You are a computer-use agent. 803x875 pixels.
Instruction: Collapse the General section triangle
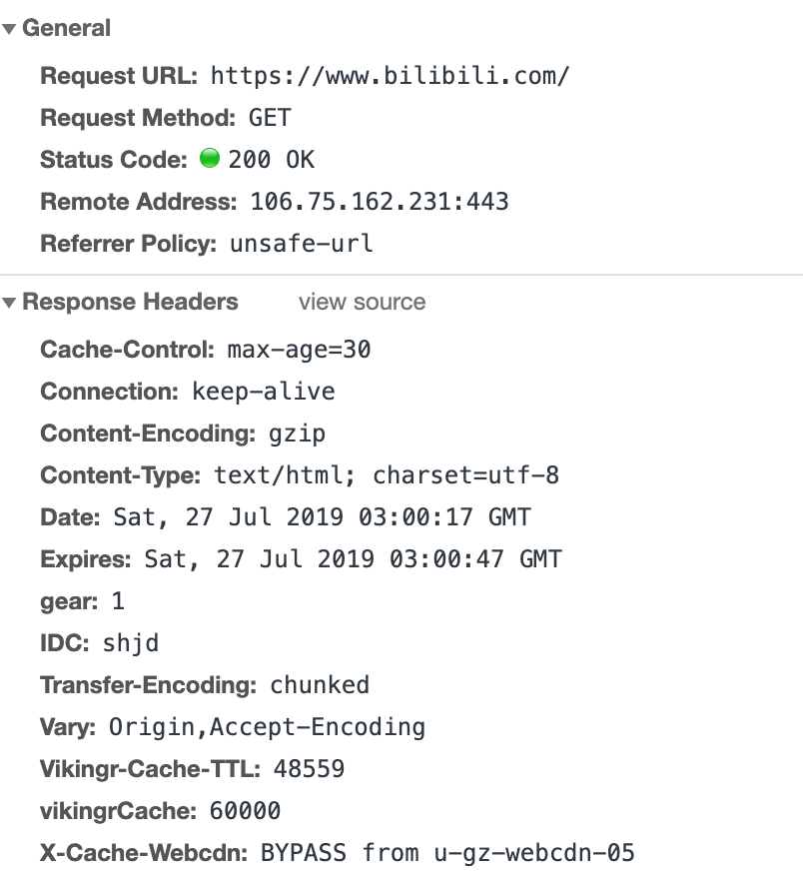[8, 29]
